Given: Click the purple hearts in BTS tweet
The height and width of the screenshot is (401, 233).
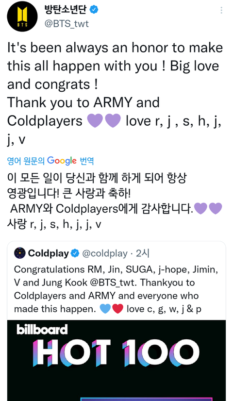Looking at the screenshot, I should click(104, 121).
